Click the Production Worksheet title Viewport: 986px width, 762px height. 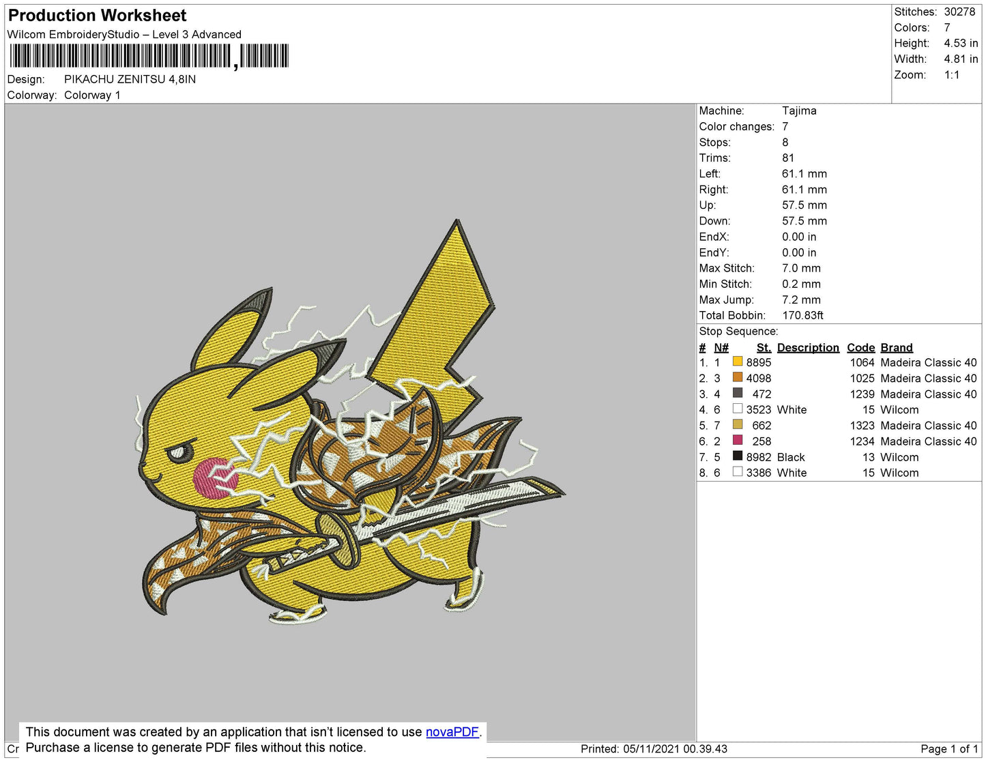[97, 16]
